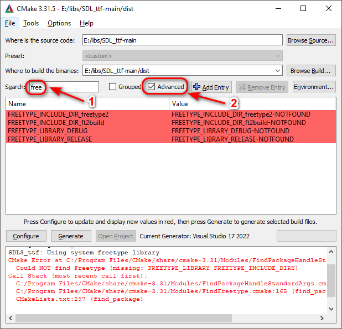This screenshot has height=329, width=342.
Task: Open the Environment settings
Action: coord(314,87)
